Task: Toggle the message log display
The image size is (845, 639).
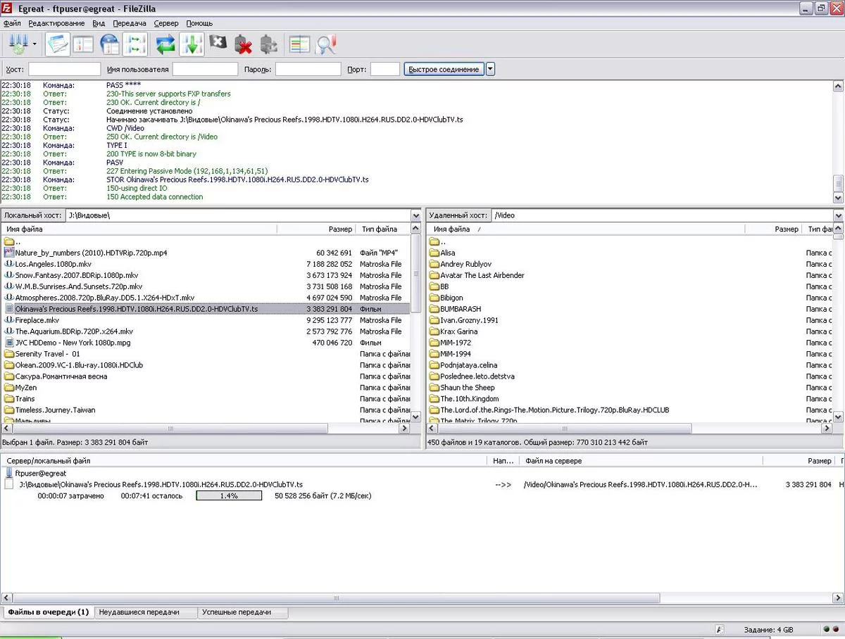Action: pyautogui.click(x=58, y=44)
